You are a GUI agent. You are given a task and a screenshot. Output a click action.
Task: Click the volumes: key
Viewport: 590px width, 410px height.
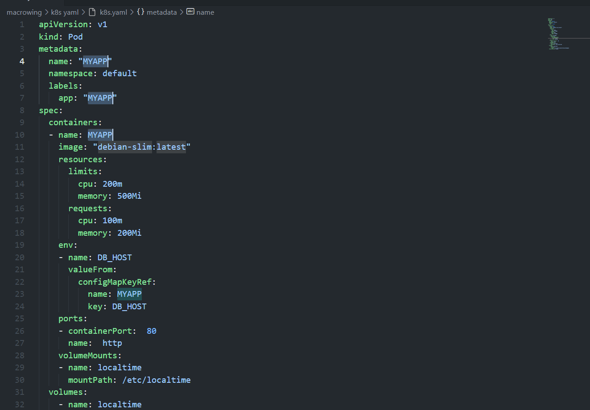(68, 392)
